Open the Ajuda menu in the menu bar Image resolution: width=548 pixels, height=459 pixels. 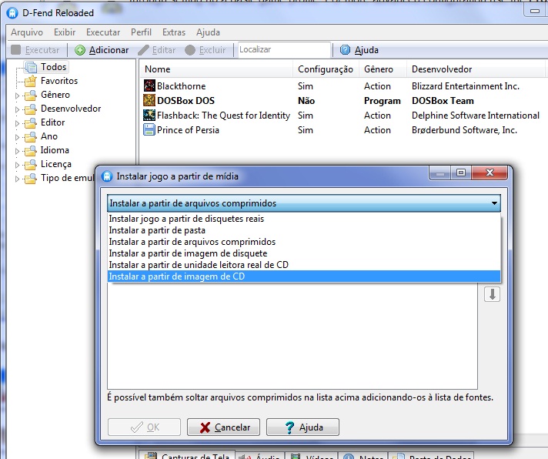click(208, 32)
